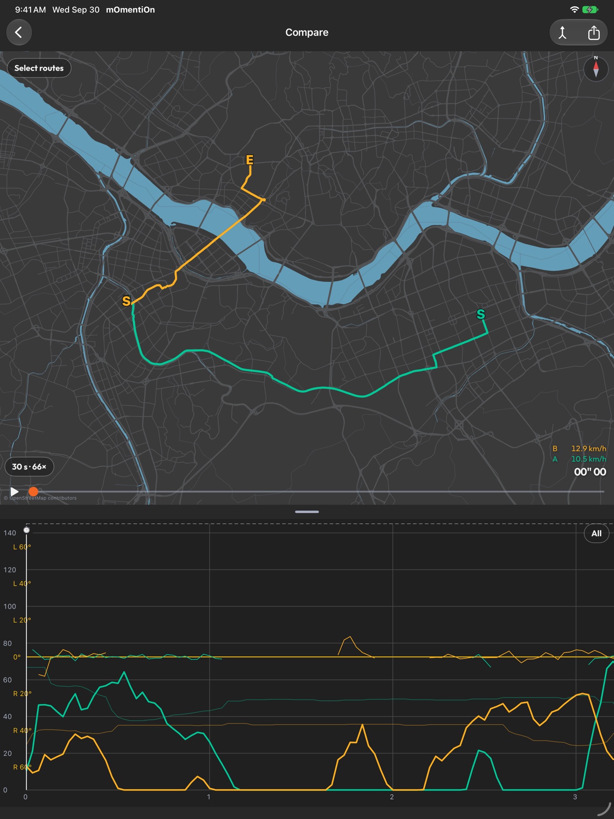The height and width of the screenshot is (819, 614).
Task: Start the route playback
Action: 14,491
